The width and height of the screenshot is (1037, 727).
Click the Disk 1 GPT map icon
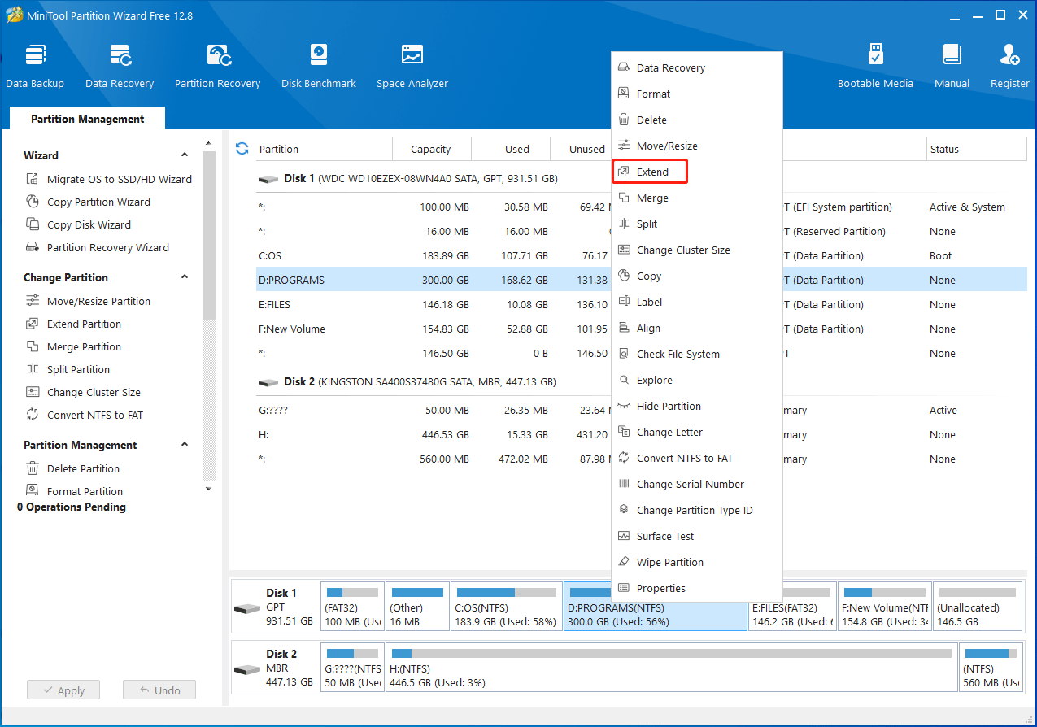tap(246, 608)
